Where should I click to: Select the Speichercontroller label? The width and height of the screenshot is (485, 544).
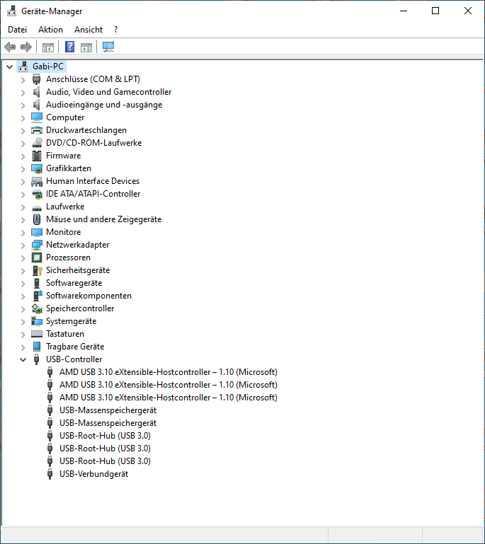point(80,308)
